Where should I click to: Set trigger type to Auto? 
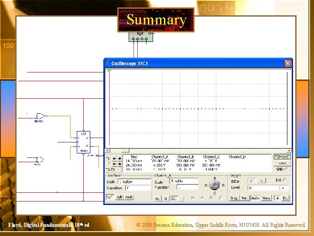(x=255, y=198)
